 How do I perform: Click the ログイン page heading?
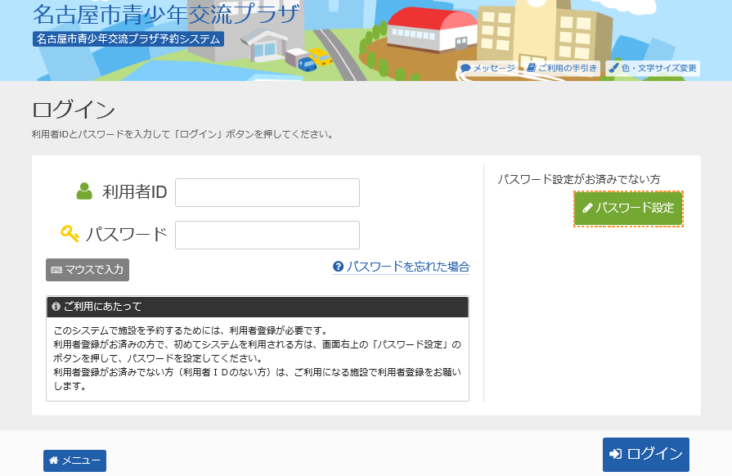[x=74, y=110]
